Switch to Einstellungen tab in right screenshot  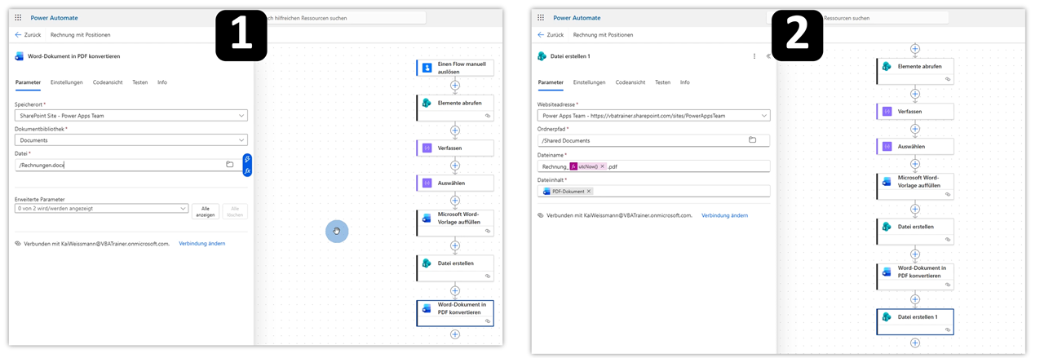[x=590, y=82]
